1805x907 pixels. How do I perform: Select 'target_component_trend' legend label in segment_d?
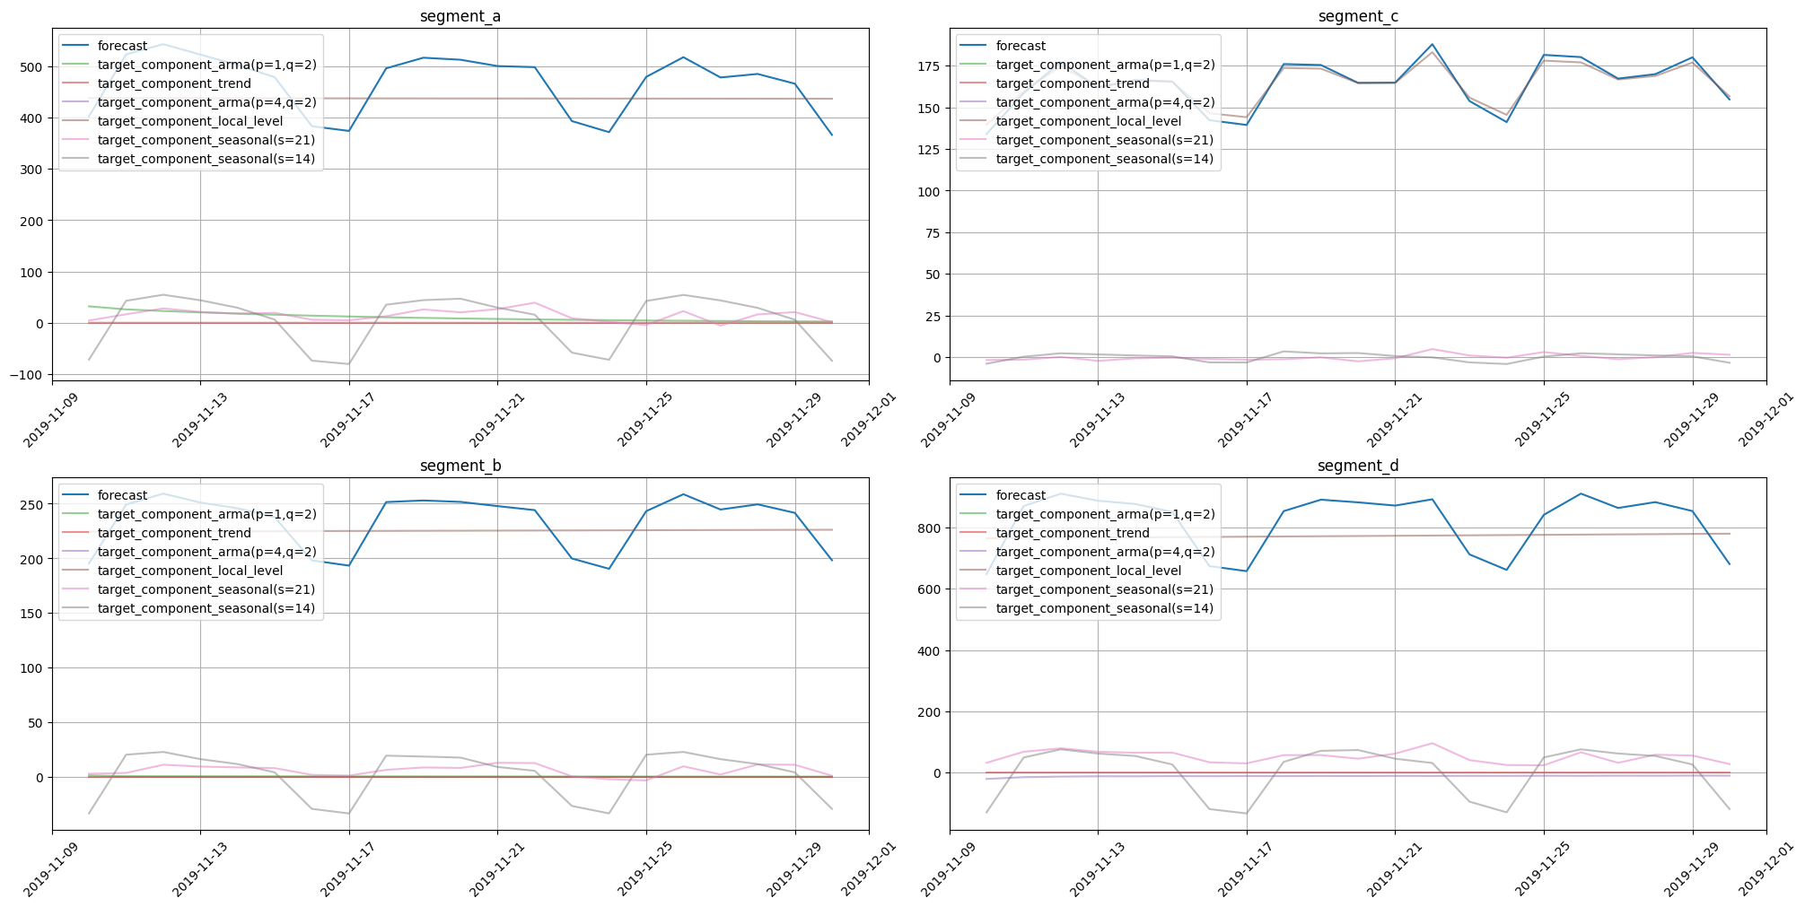coord(1073,533)
